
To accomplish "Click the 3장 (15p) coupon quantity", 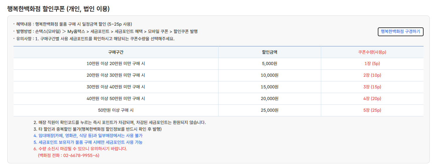I will (x=372, y=87).
